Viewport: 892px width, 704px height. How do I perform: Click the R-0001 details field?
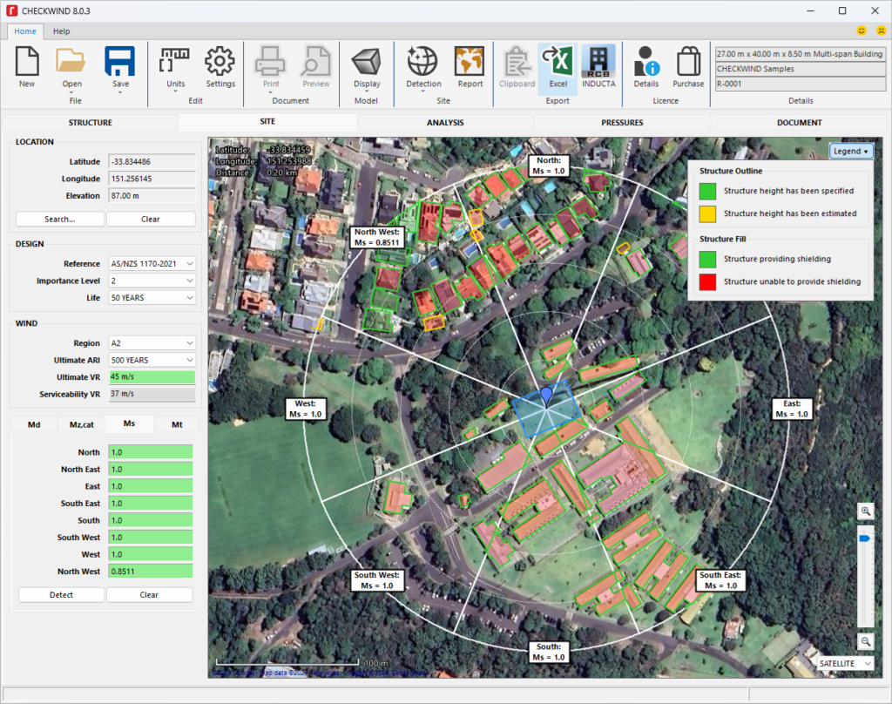801,84
